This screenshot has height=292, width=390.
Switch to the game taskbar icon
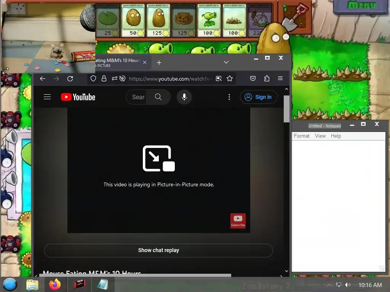[x=80, y=284]
